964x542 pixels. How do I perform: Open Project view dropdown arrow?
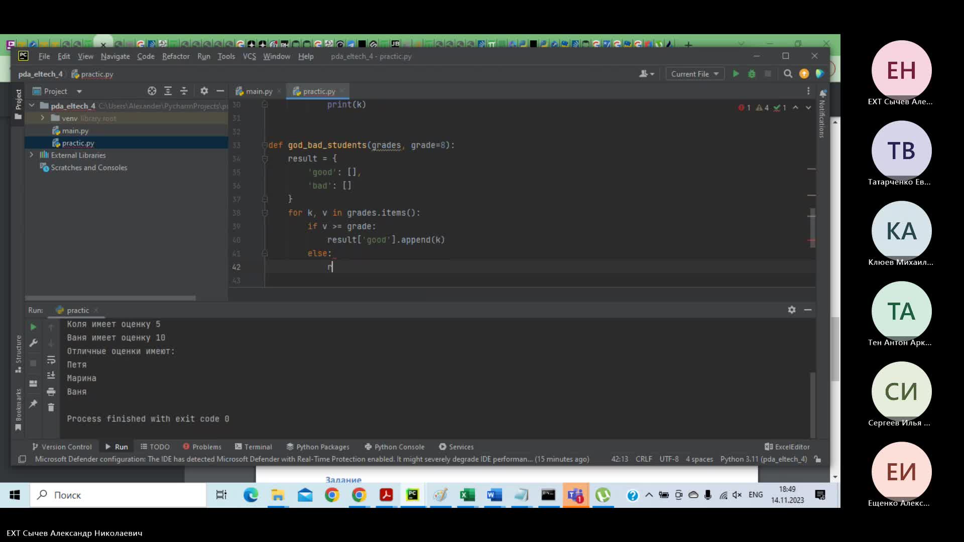coord(79,91)
